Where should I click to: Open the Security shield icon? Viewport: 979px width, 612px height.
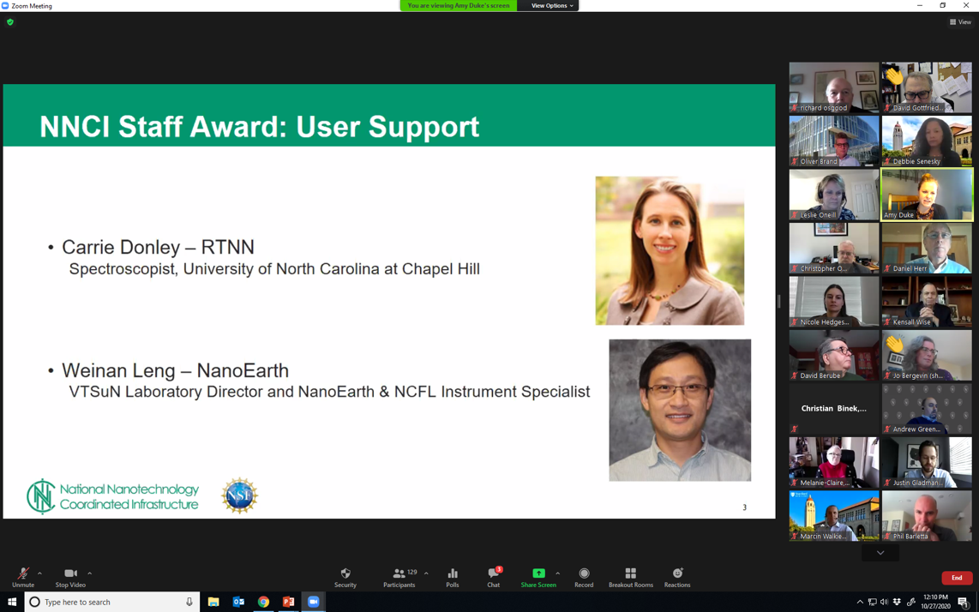tap(345, 574)
